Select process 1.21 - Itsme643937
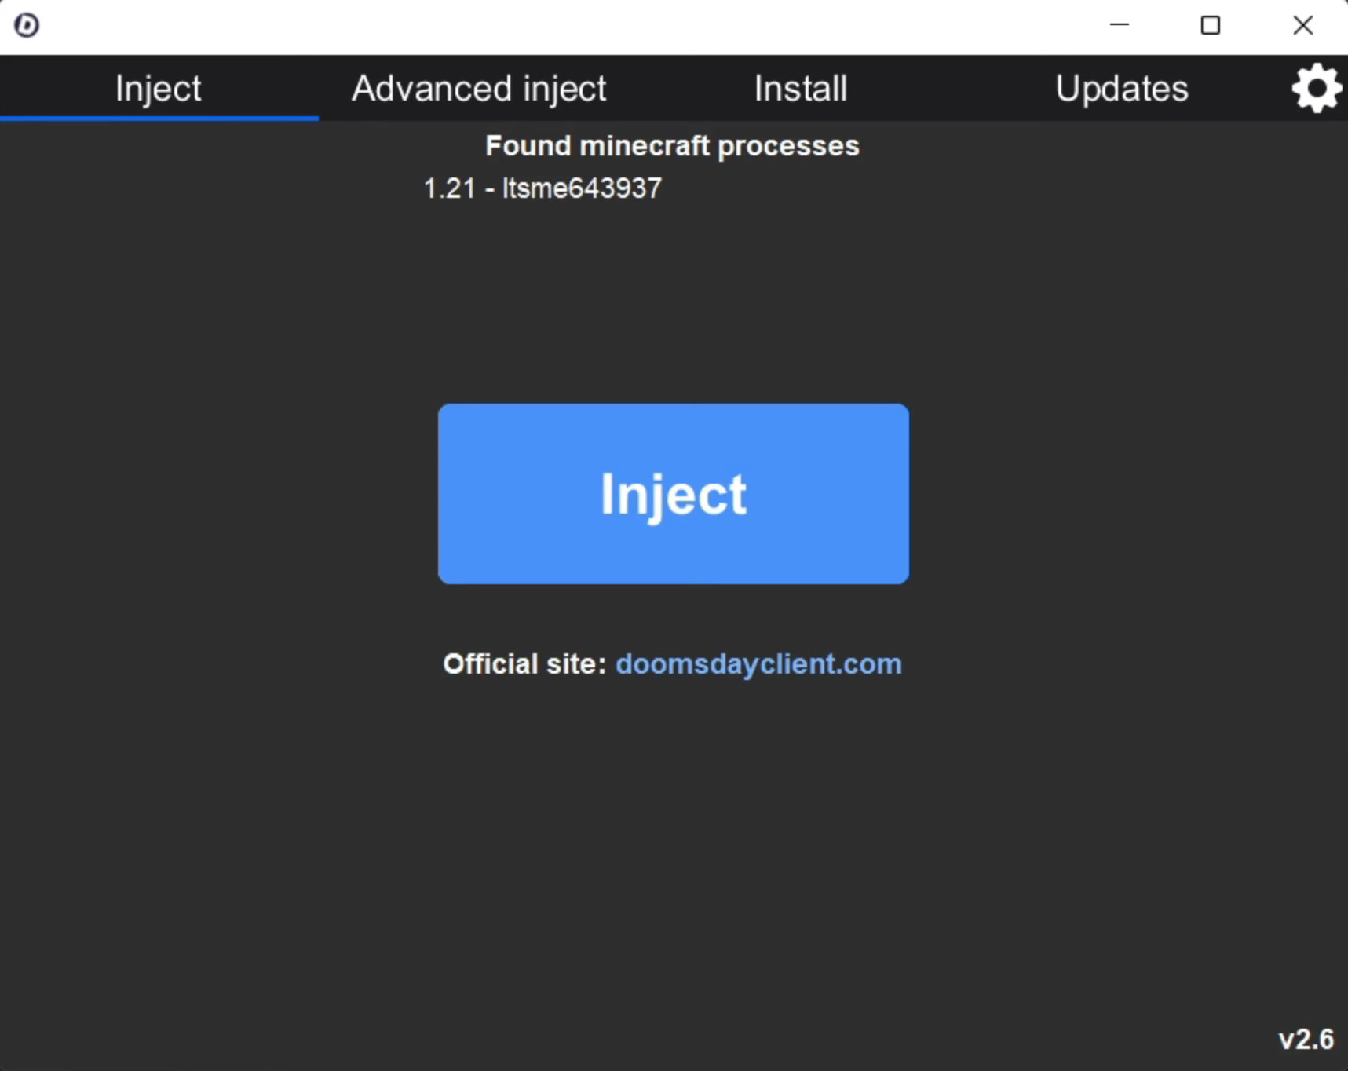Screen dimensions: 1348x1071 pyautogui.click(x=542, y=188)
